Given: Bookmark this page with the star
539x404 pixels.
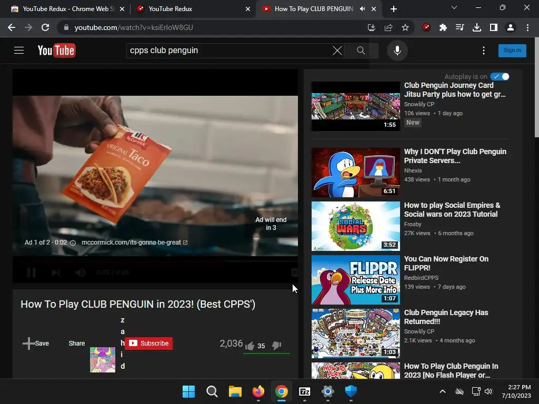Looking at the screenshot, I should [x=405, y=27].
